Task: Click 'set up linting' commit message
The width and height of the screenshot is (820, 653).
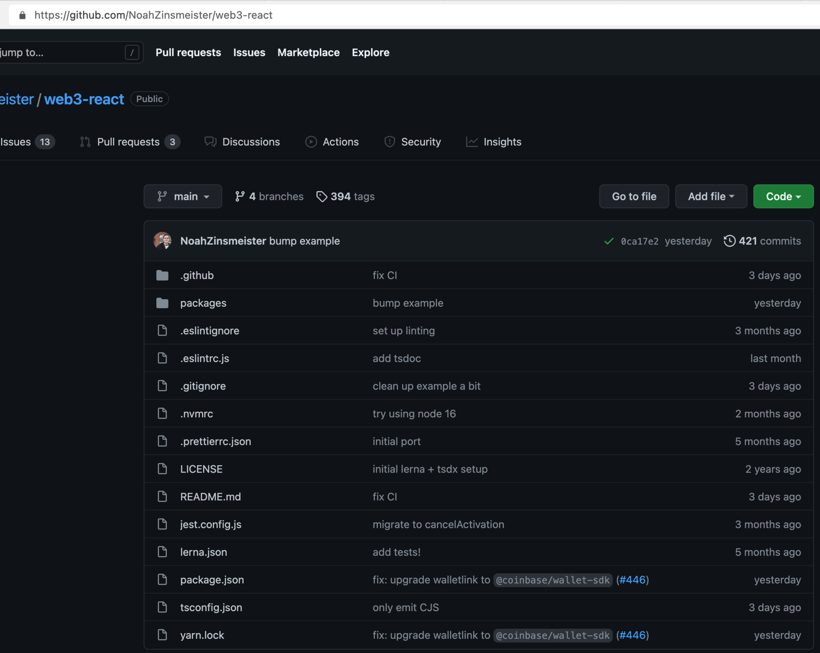Action: tap(403, 330)
